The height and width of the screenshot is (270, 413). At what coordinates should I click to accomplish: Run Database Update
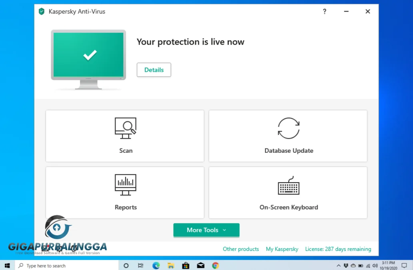[x=288, y=136]
